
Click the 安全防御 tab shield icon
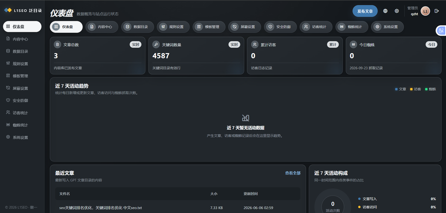pyautogui.click(x=270, y=27)
